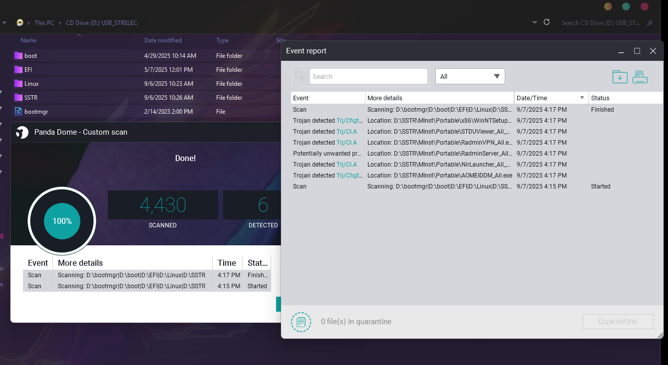Select Panda Dome 4:15 PM scan row

(147, 286)
